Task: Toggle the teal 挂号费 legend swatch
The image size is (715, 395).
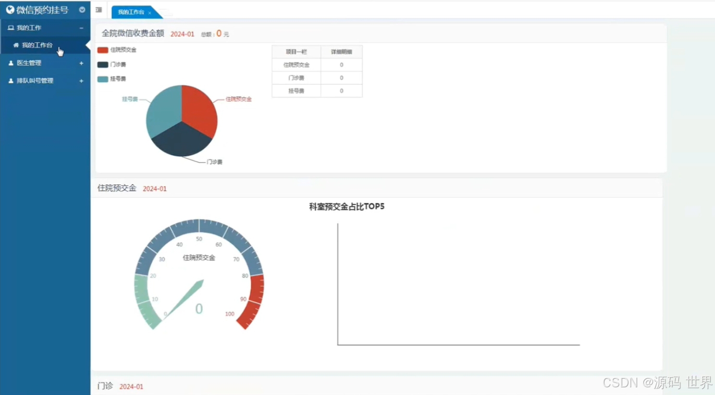Action: pyautogui.click(x=102, y=79)
